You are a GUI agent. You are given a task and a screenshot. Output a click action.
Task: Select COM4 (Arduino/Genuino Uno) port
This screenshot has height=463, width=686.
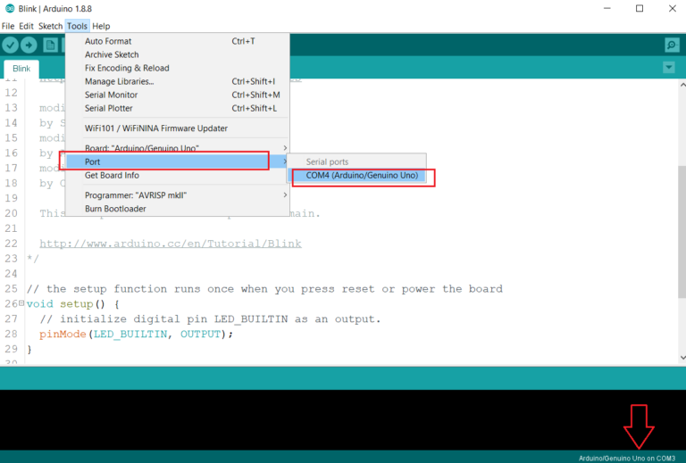[x=356, y=175]
